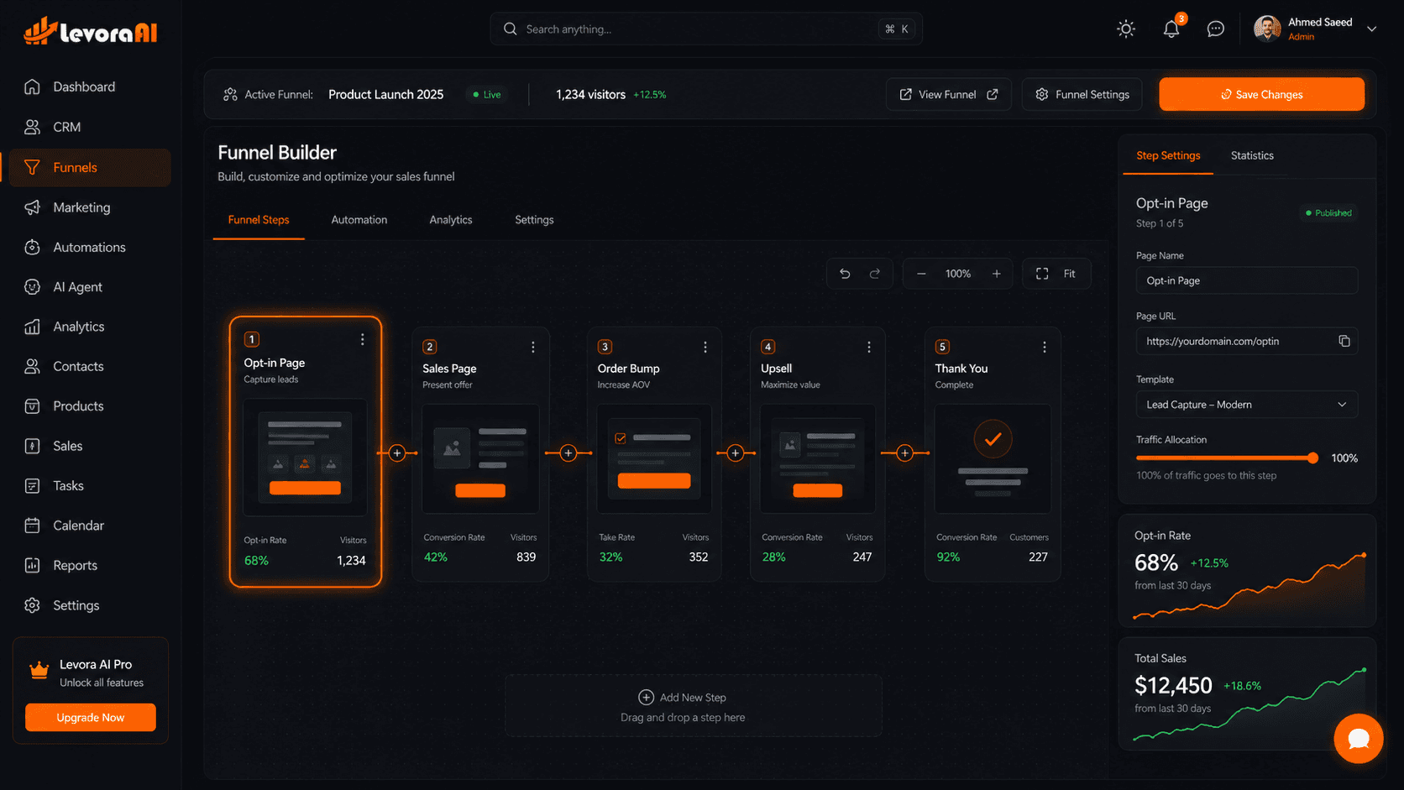
Task: Click the Search anything field
Action: [706, 29]
